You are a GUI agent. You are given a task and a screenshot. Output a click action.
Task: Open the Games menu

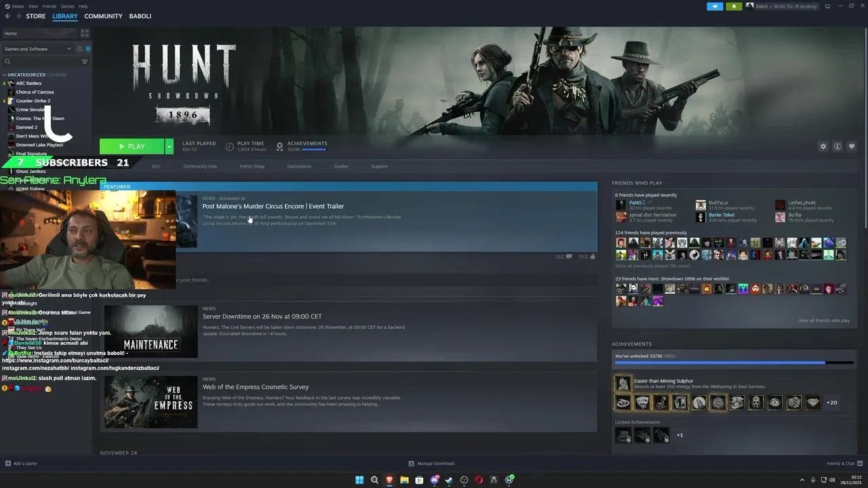click(68, 6)
